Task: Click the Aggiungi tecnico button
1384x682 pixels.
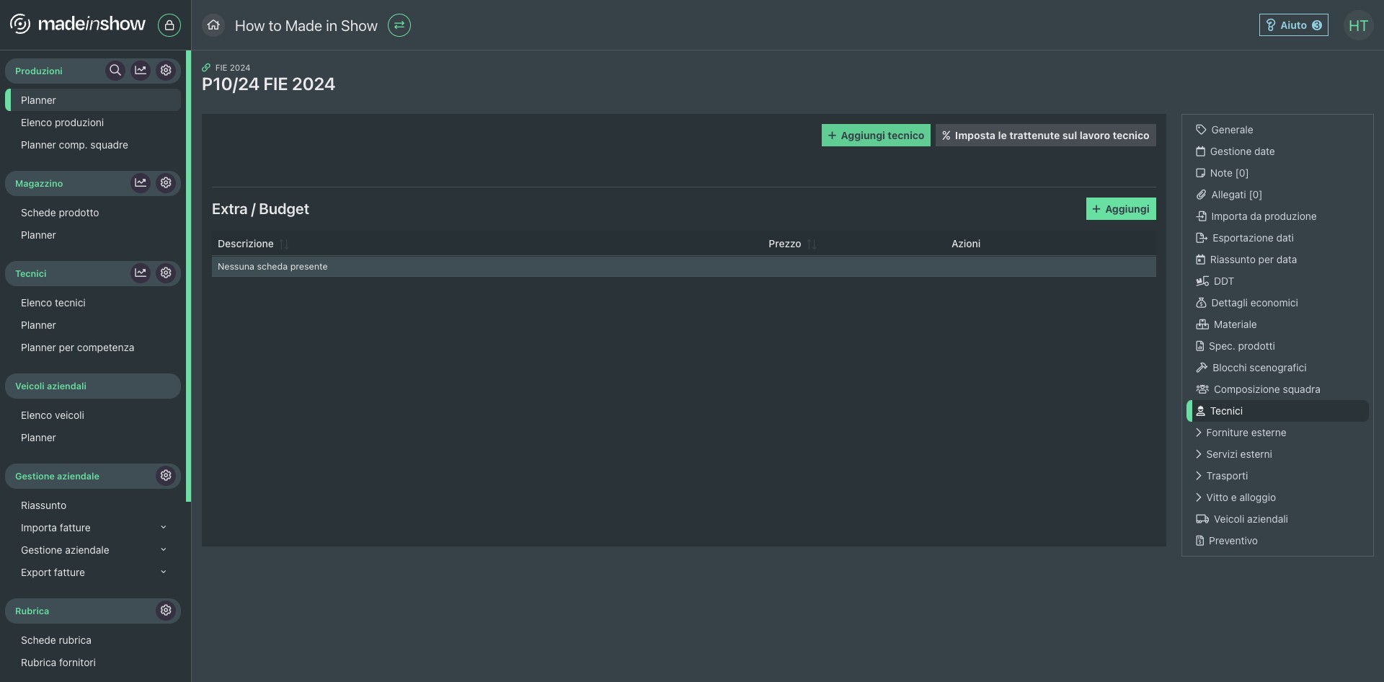Action: coord(876,136)
